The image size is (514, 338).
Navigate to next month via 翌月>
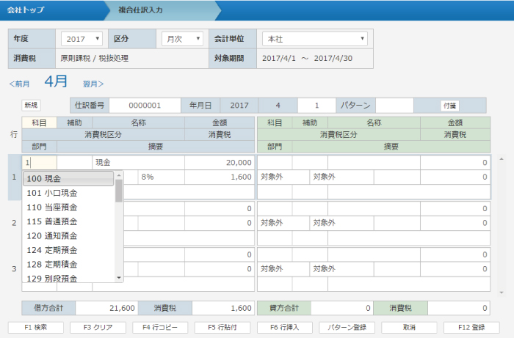(93, 84)
